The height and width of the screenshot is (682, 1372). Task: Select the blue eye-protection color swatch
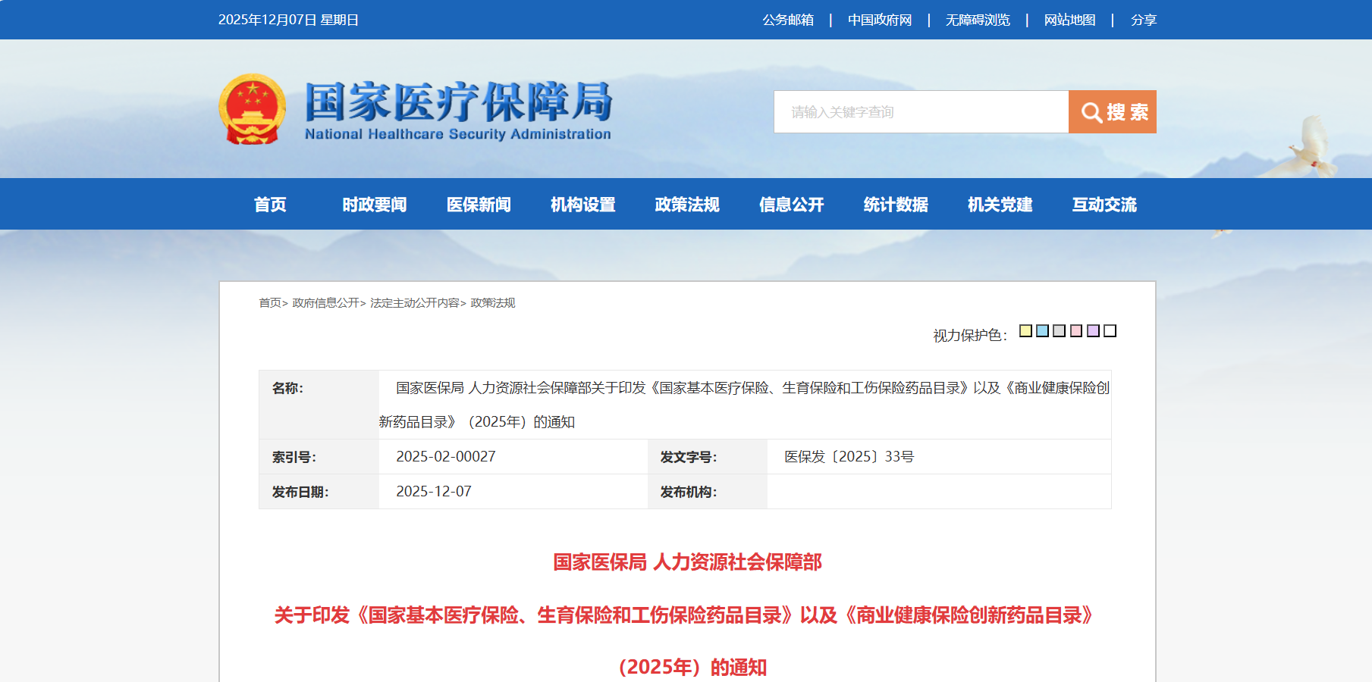[1042, 331]
